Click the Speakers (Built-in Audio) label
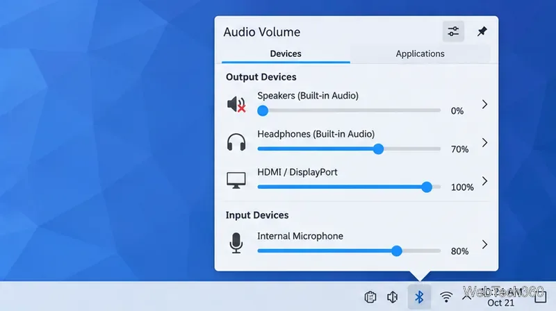The height and width of the screenshot is (311, 556). click(308, 96)
